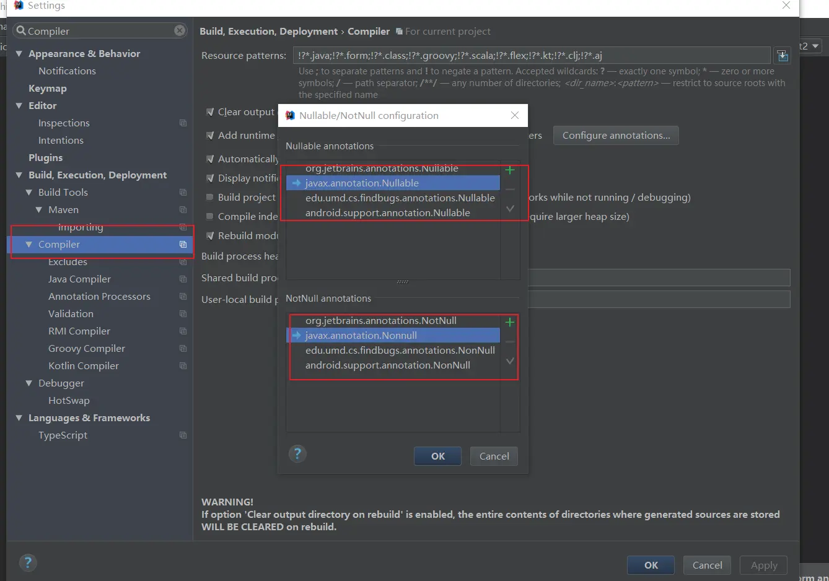
Task: Select android.support.annotation.NonNull entry
Action: [x=393, y=365]
